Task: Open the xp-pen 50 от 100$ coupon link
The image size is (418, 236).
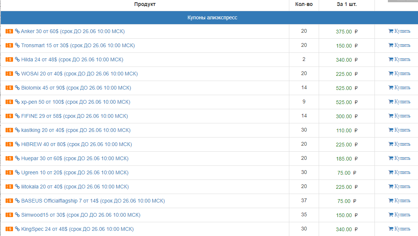Action: pyautogui.click(x=76, y=102)
